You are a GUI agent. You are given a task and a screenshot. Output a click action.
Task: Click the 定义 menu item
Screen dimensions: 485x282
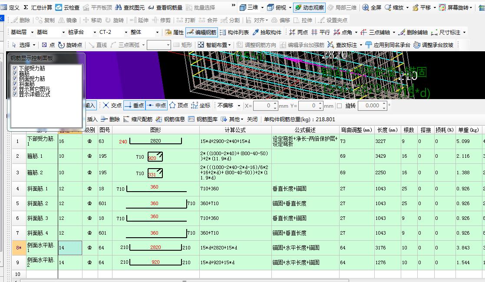(x=10, y=7)
